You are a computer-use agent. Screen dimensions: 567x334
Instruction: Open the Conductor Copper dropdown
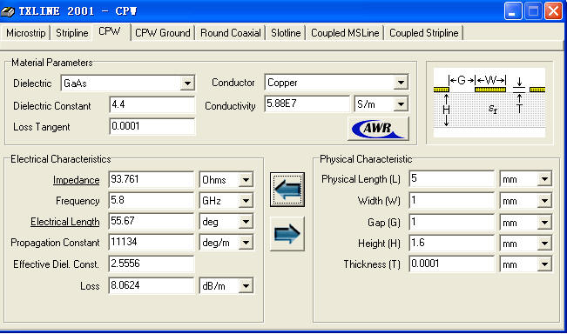[x=401, y=83]
